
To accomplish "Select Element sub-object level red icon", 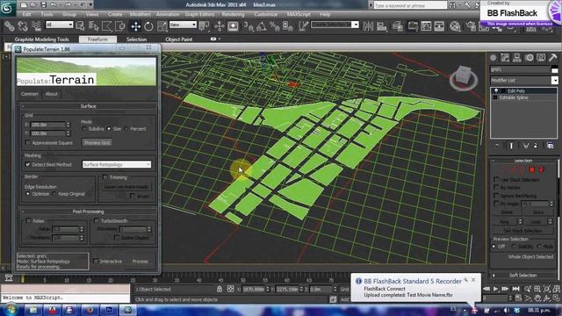I will click(541, 169).
